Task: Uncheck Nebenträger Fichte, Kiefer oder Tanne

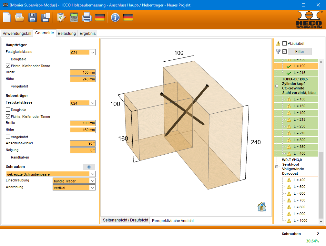Action: pyautogui.click(x=8, y=117)
